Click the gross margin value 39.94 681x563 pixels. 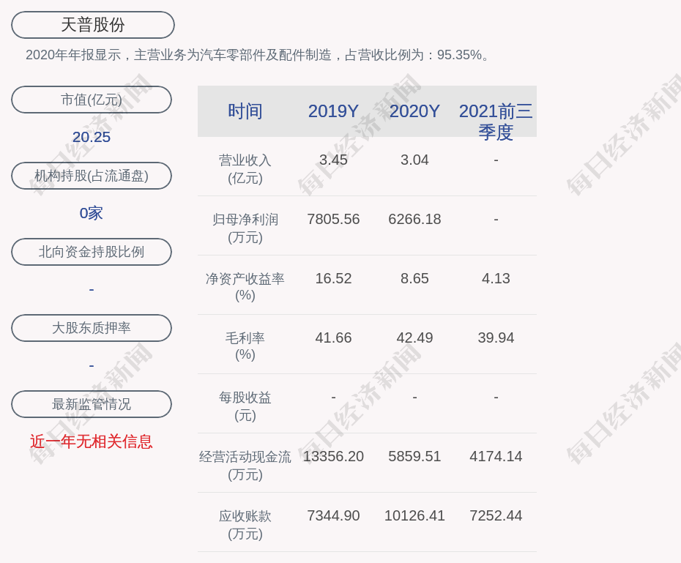tap(496, 338)
